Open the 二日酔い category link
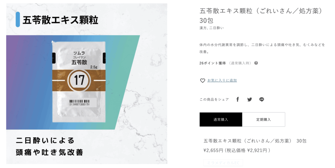 [x=217, y=28]
